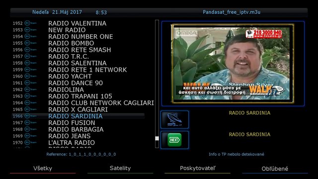The image size is (318, 179).
Task: Click the stream icon beside RADIO FUSION
Action: pos(30,123)
